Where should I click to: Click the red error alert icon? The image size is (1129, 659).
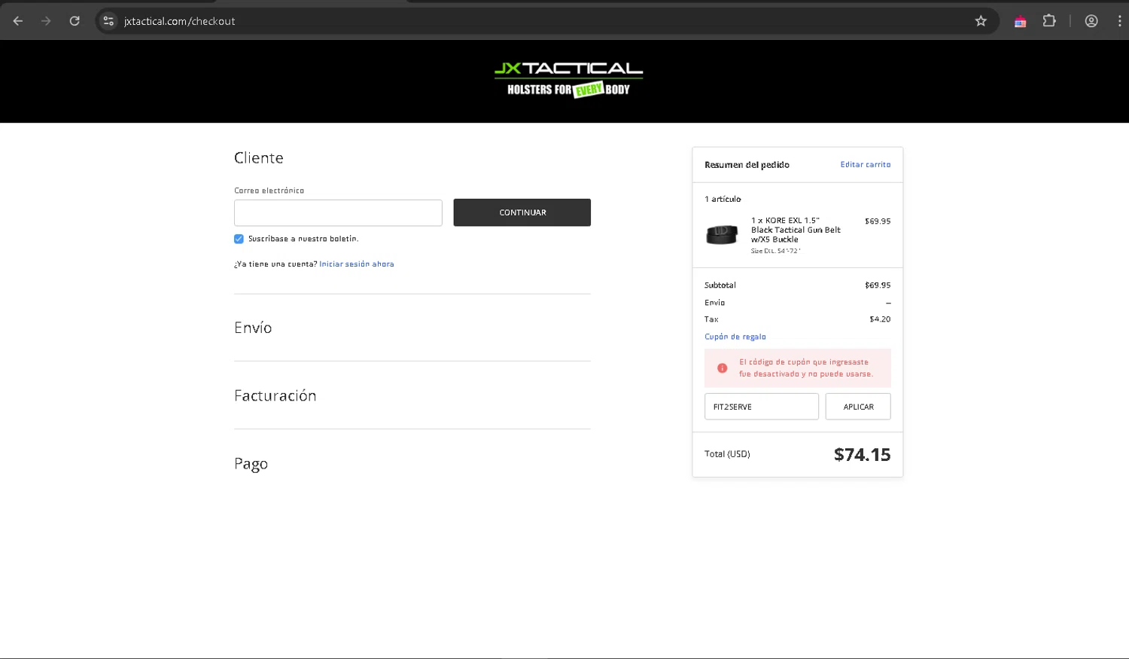(x=722, y=368)
